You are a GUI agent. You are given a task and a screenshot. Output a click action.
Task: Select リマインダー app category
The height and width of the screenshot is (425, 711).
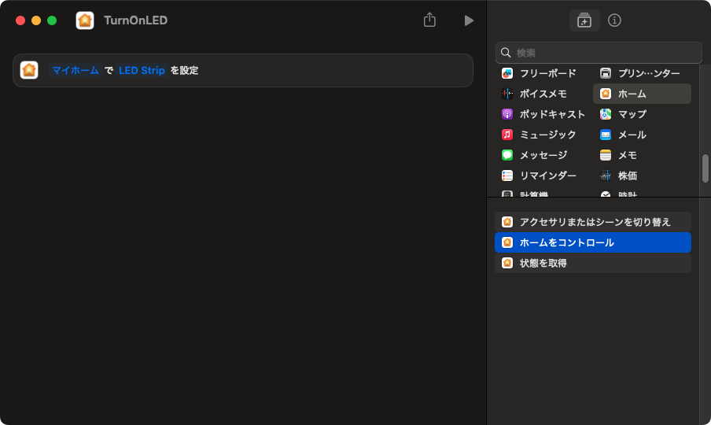point(547,176)
